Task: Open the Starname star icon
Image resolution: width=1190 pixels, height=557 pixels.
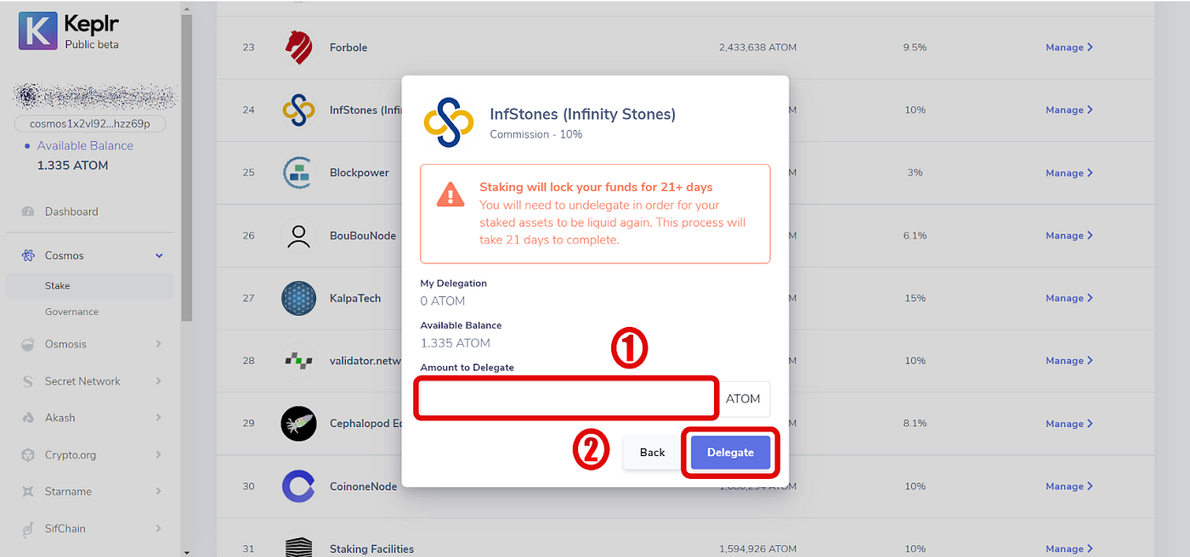Action: point(27,492)
